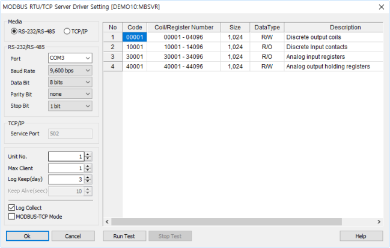The width and height of the screenshot is (390, 248).
Task: Open the Port COM3 dropdown
Action: [70, 58]
